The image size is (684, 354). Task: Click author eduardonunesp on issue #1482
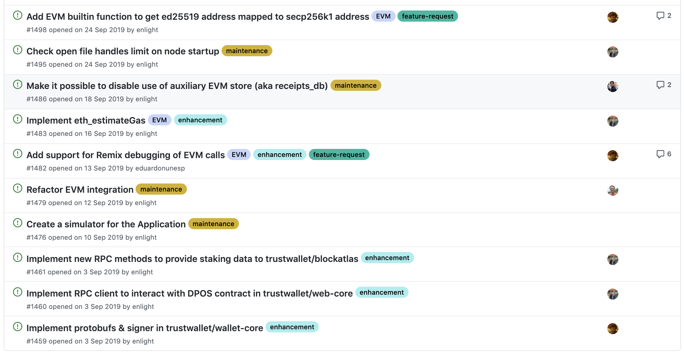160,168
